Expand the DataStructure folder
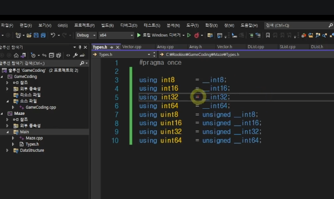 point(8,150)
